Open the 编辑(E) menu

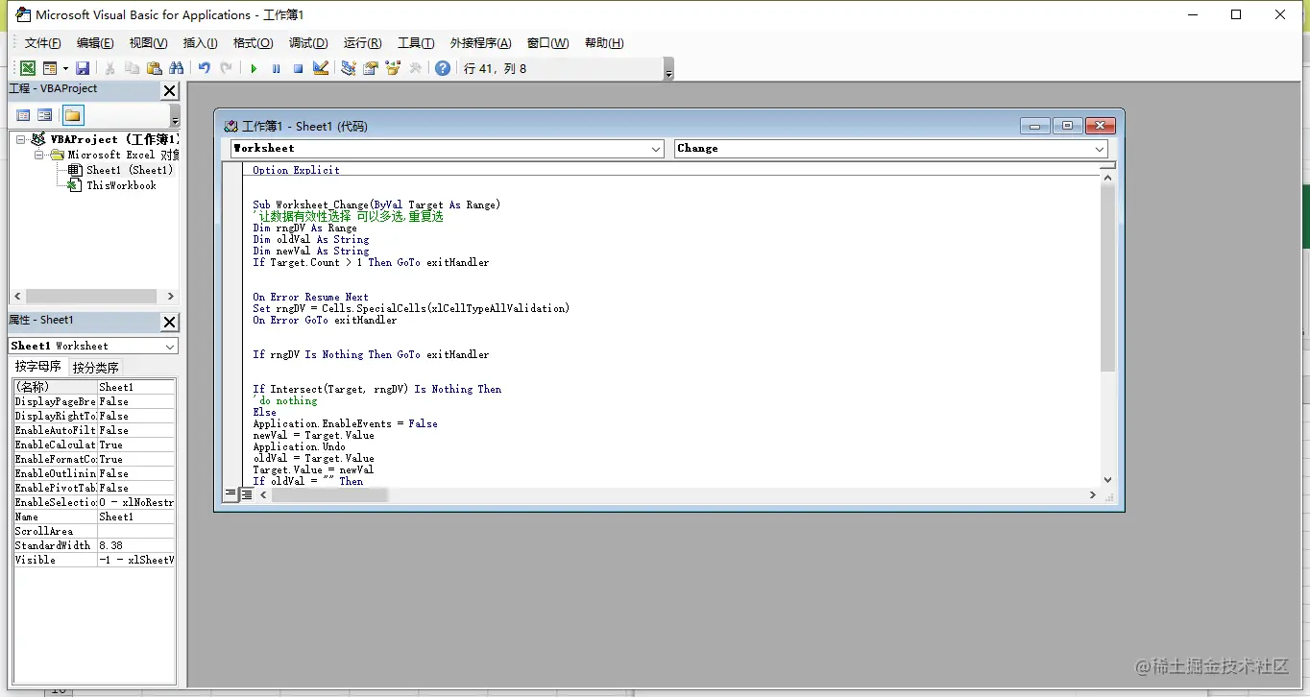(95, 43)
